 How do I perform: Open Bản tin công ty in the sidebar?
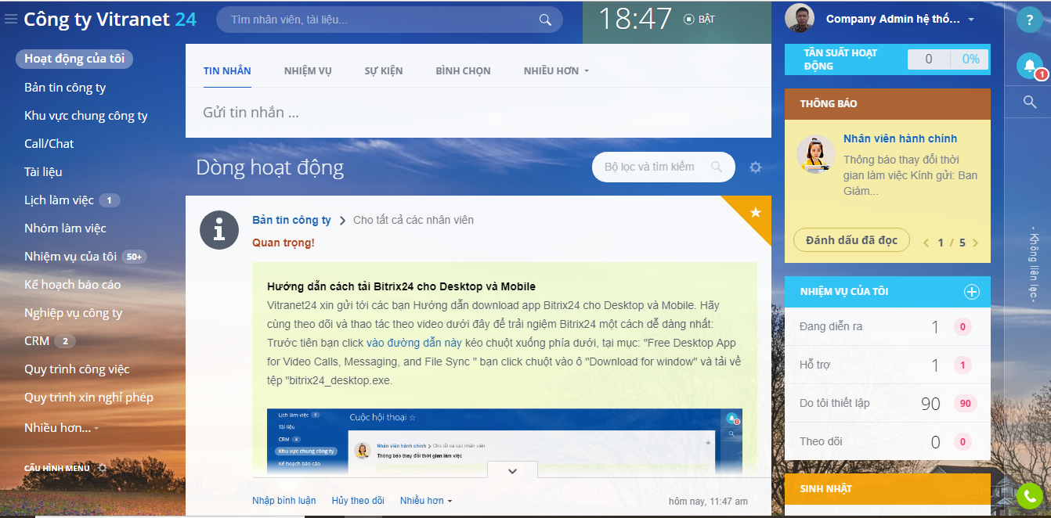pos(65,88)
